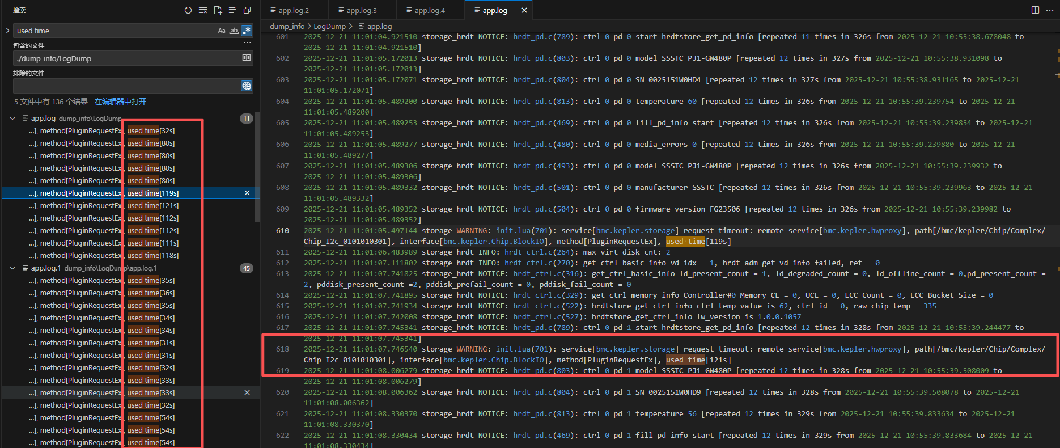Click the files-to-exclude input field
Screen dimensions: 1060x448
click(x=126, y=86)
